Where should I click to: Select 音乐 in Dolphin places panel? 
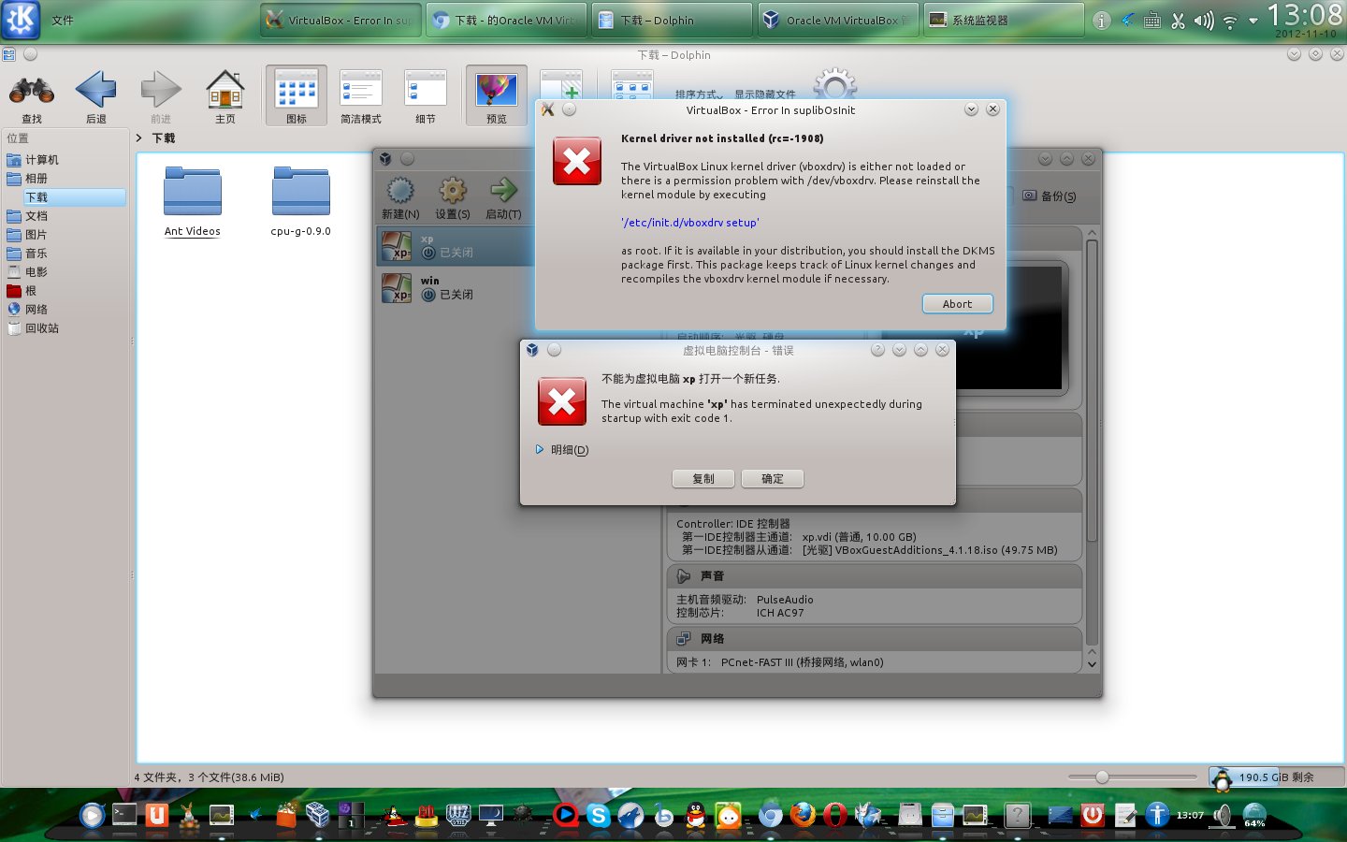[x=65, y=254]
